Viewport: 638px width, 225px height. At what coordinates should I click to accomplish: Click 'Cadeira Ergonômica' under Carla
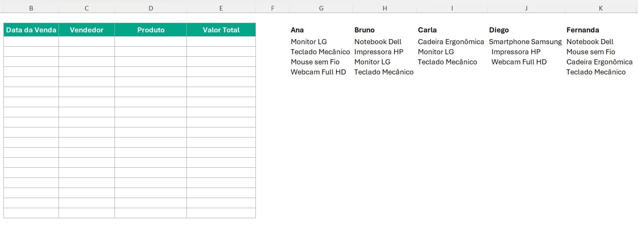[451, 42]
